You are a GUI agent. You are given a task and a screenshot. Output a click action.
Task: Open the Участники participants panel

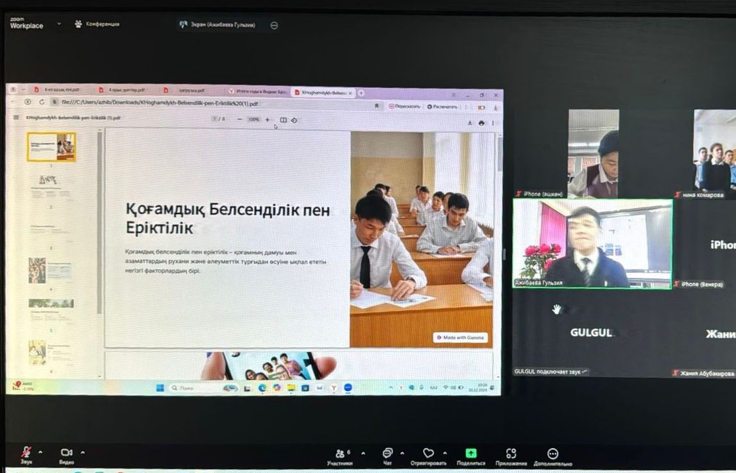341,456
